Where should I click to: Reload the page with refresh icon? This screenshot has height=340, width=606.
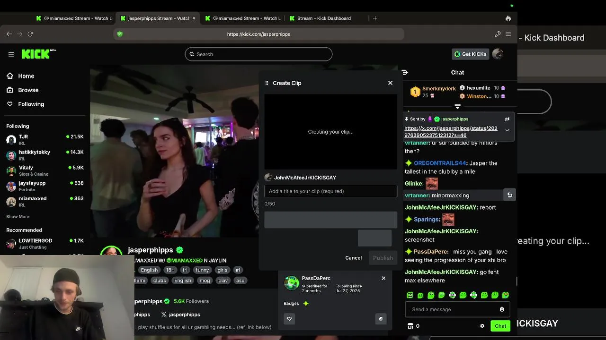tap(30, 34)
